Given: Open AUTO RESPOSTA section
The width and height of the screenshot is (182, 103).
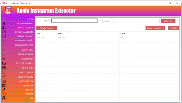Looking at the screenshot, I should (18, 81).
